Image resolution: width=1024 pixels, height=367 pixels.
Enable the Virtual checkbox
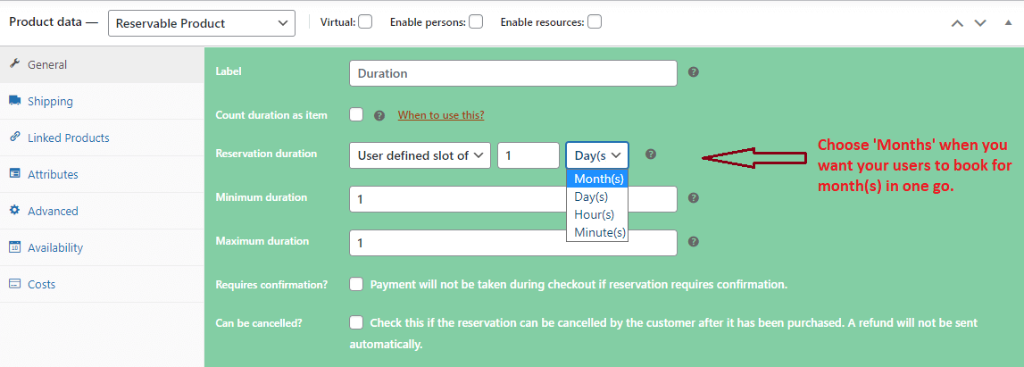tap(365, 22)
